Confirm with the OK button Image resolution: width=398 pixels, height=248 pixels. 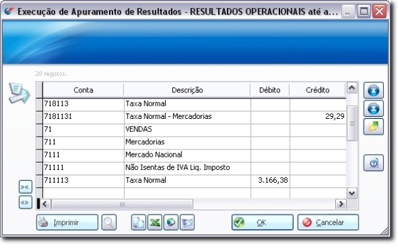coord(262,222)
